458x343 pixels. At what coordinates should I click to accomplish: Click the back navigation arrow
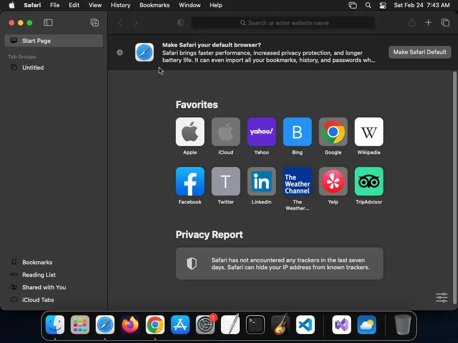(x=120, y=23)
